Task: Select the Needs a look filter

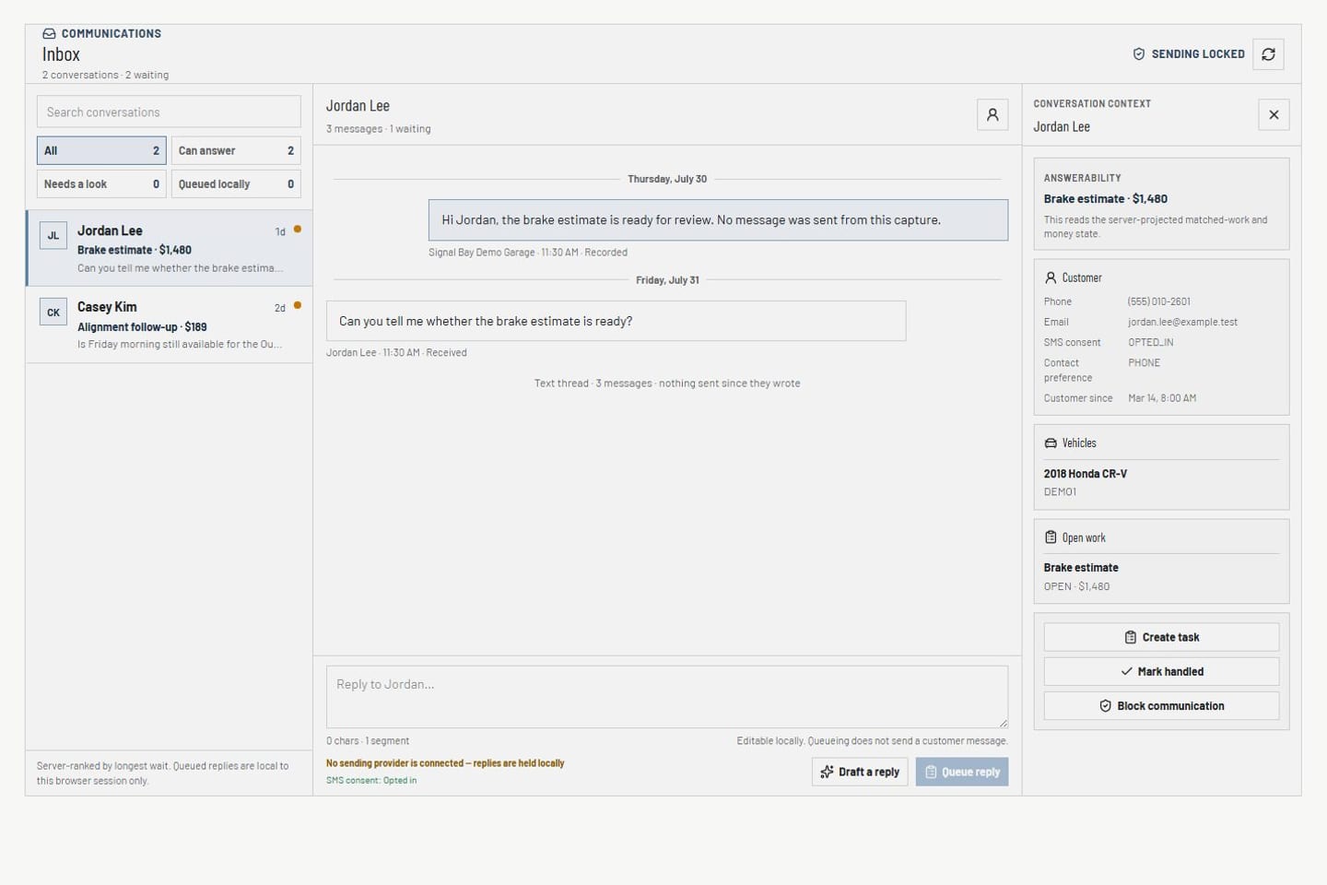Action: tap(101, 184)
